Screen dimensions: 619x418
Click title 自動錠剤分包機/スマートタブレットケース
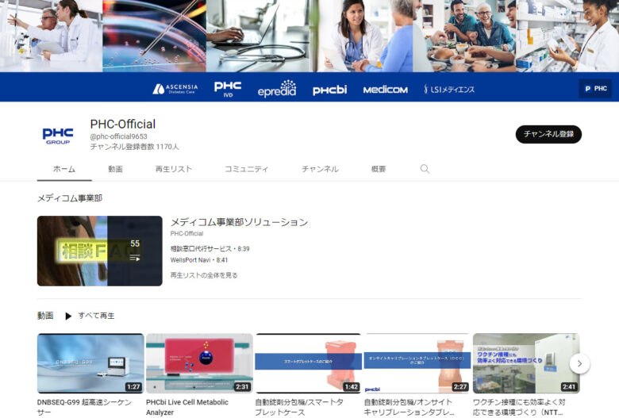(299, 407)
